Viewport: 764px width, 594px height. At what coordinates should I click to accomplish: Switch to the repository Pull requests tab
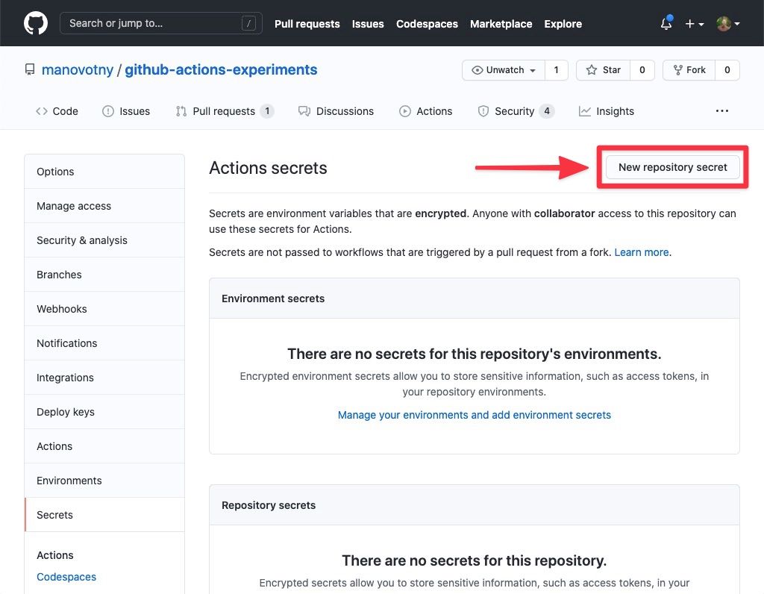click(x=225, y=111)
